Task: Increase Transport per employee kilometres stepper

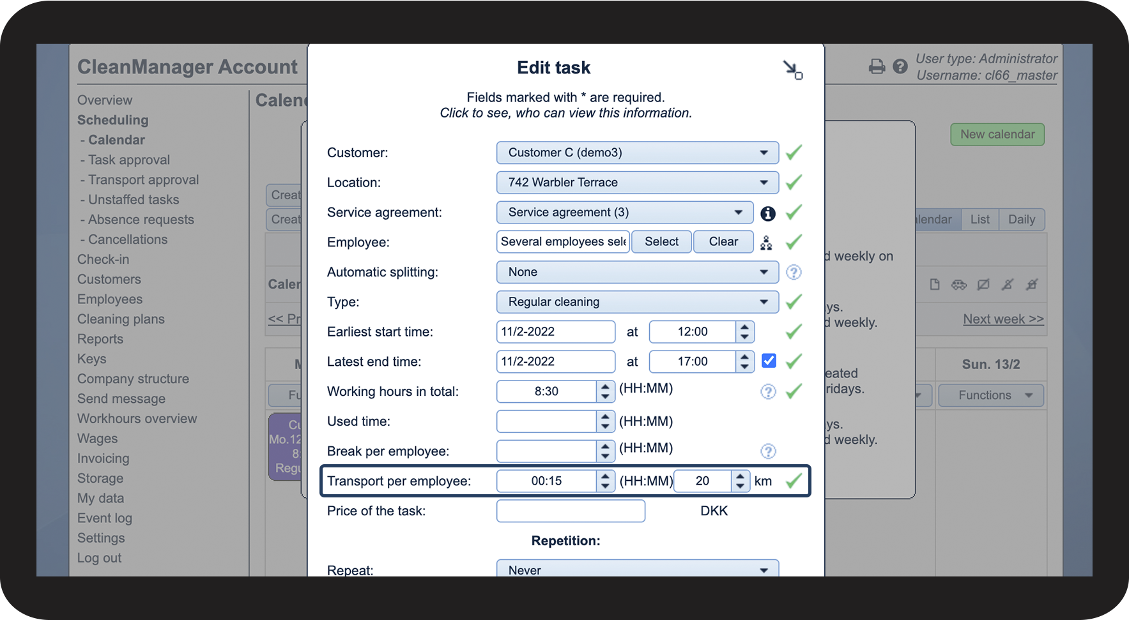Action: click(740, 476)
